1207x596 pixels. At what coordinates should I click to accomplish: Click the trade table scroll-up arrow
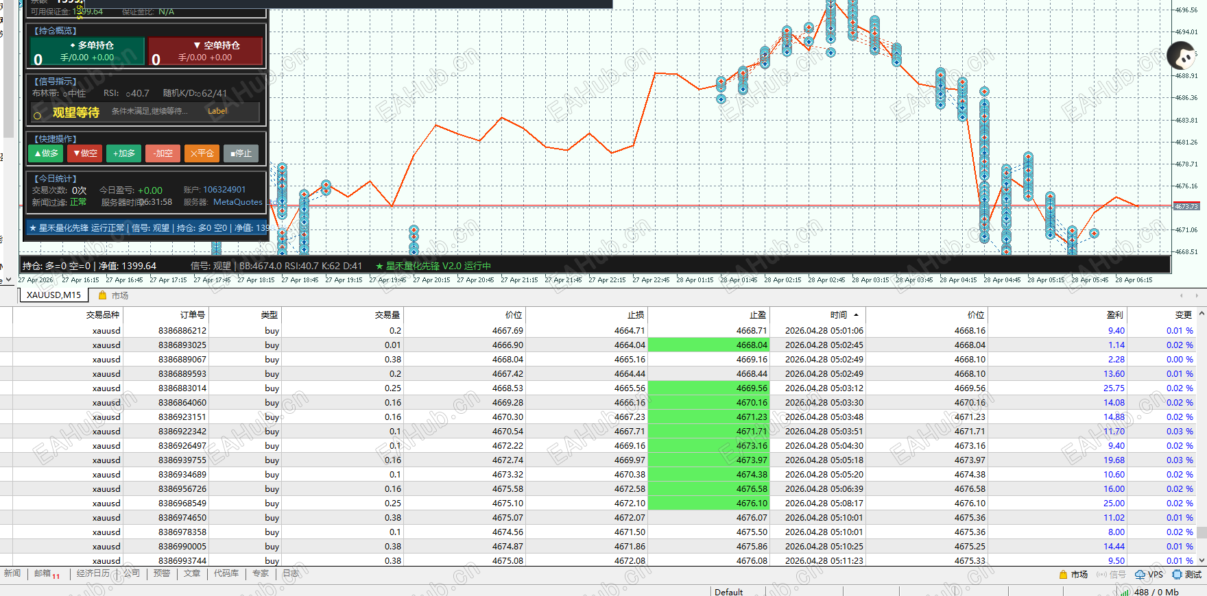(1202, 314)
